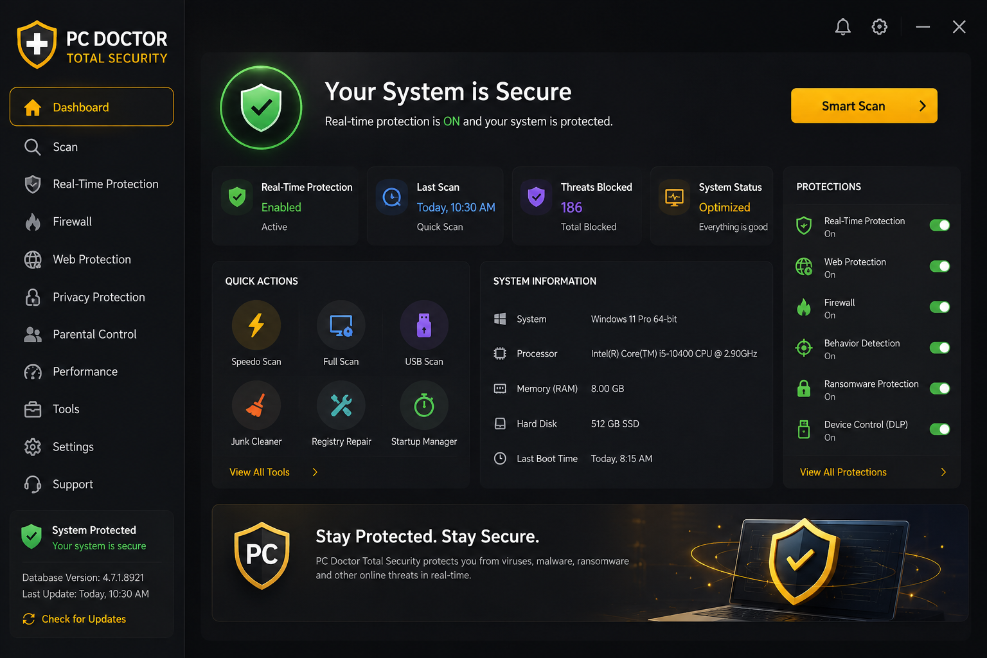Screen dimensions: 987x658
Task: Open Support in the sidebar
Action: point(92,484)
